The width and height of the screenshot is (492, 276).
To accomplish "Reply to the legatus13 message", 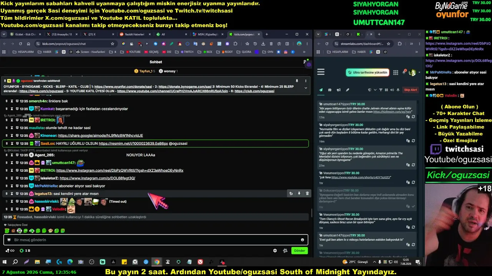I will pyautogui.click(x=291, y=194).
